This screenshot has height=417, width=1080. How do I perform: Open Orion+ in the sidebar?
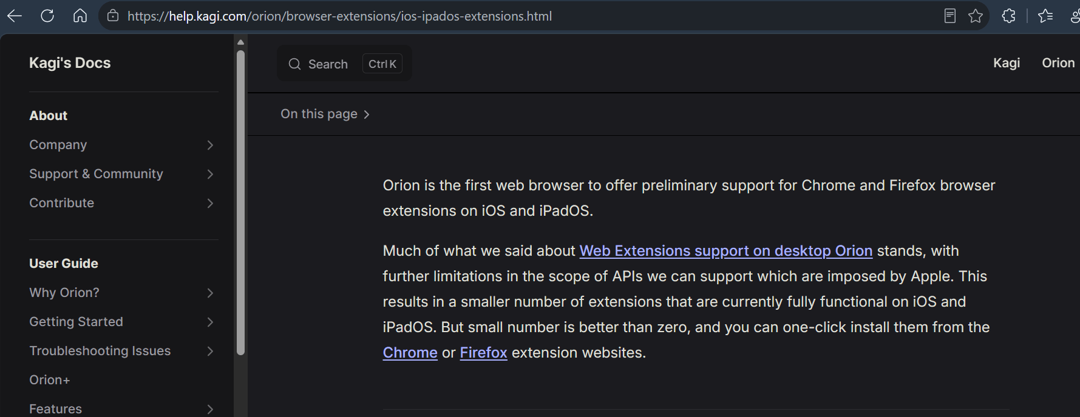(x=50, y=380)
